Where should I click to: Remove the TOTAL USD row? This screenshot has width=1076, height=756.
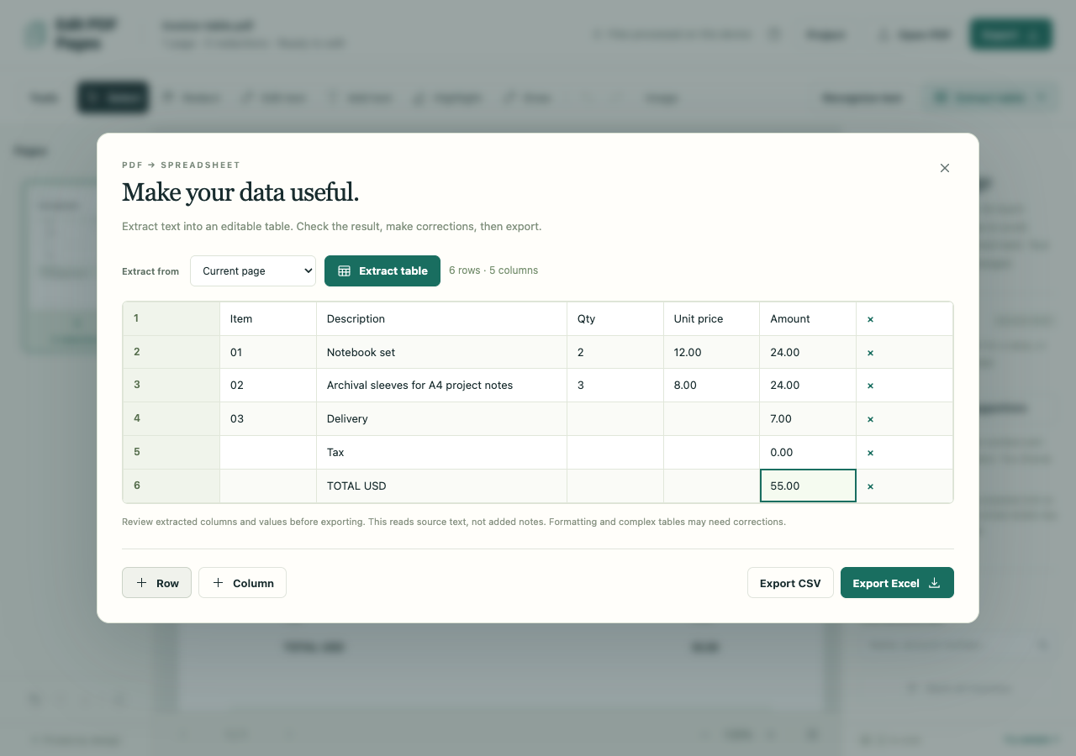point(870,486)
